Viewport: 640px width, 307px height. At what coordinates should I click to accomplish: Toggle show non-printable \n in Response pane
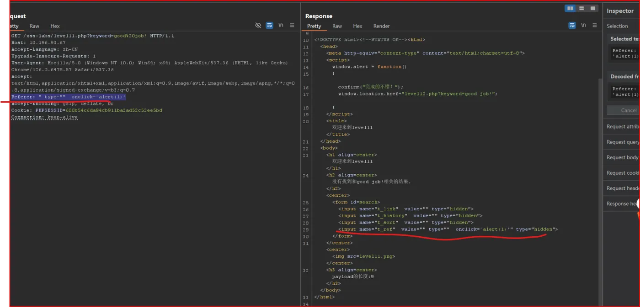pos(584,26)
